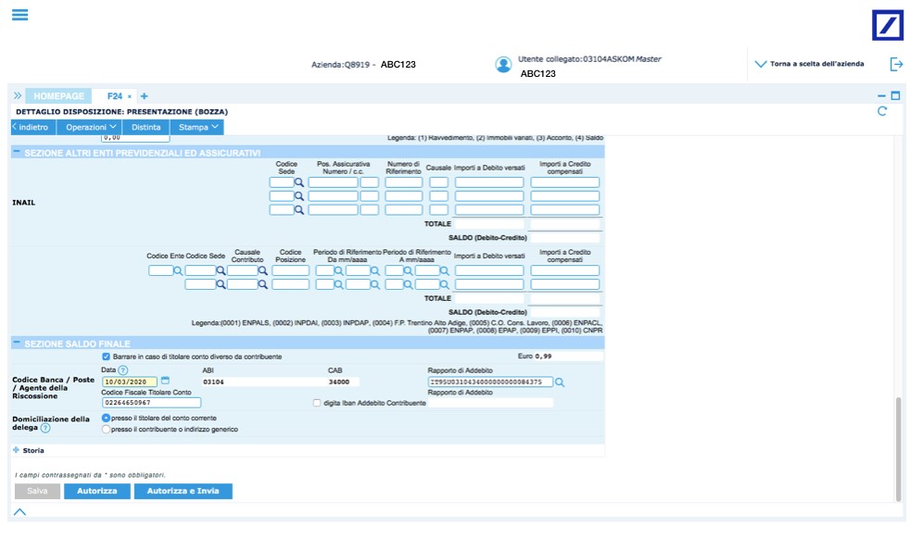Image resolution: width=910 pixels, height=538 pixels.
Task: Click the scroll-to-top chevron at bottom
Action: pyautogui.click(x=19, y=511)
